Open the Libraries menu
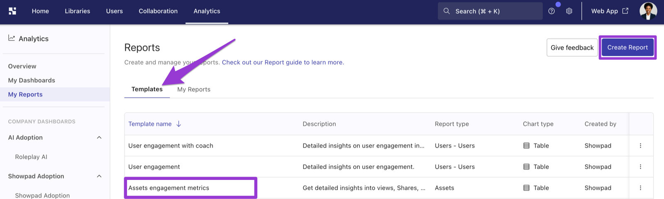664x199 pixels. [77, 11]
